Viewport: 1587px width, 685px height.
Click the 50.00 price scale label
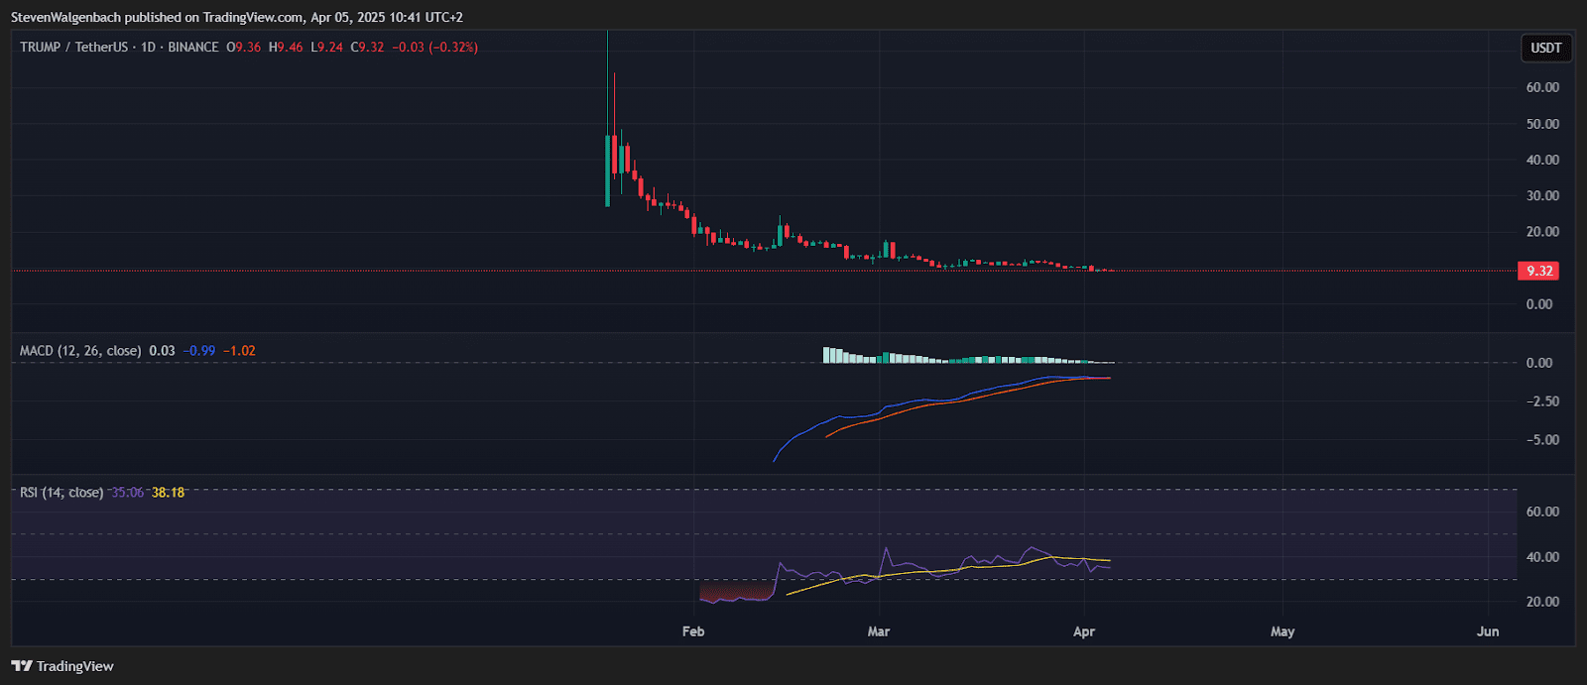coord(1542,124)
